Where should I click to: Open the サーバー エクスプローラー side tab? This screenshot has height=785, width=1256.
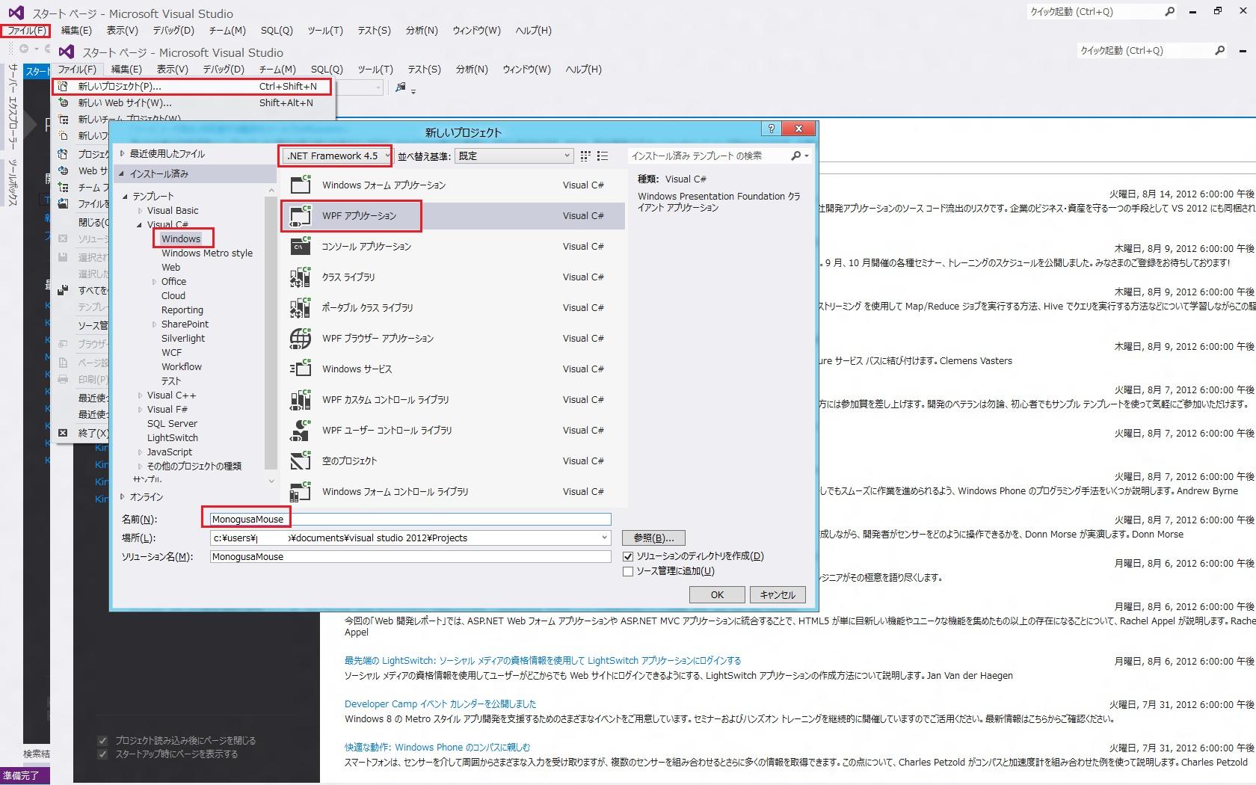(13, 106)
